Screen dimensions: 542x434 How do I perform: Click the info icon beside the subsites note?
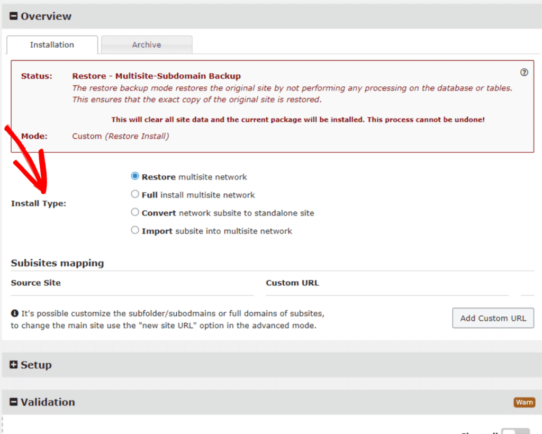tap(15, 313)
